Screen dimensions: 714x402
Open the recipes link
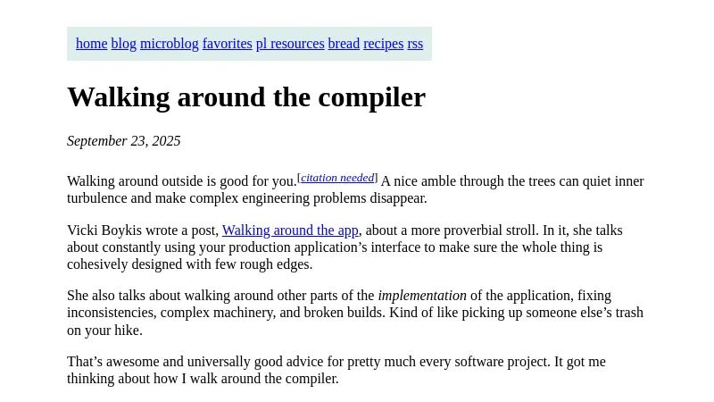coord(383,44)
